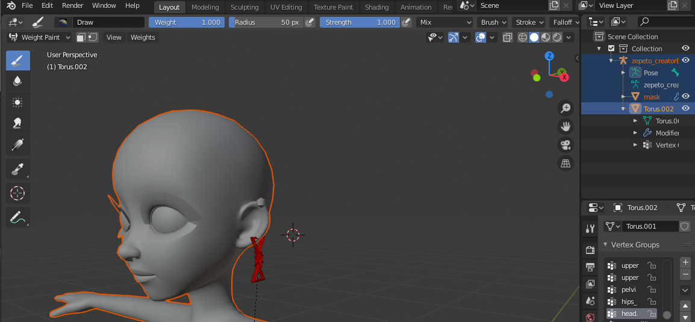Select the Smear tool
This screenshot has width=695, height=322.
click(x=17, y=123)
